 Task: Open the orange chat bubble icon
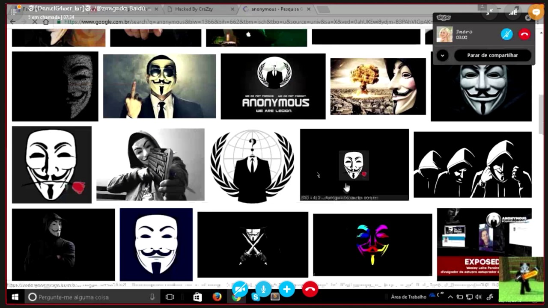(x=536, y=12)
